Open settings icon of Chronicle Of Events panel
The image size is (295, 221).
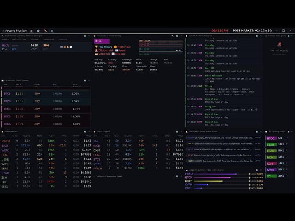tap(85, 81)
